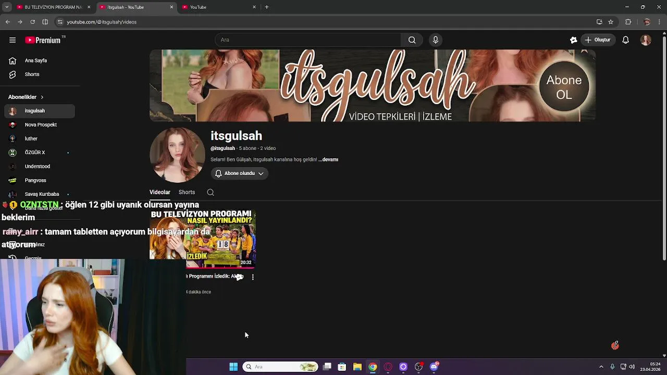The image size is (667, 375).
Task: View site information icon in address bar
Action: coord(60,22)
